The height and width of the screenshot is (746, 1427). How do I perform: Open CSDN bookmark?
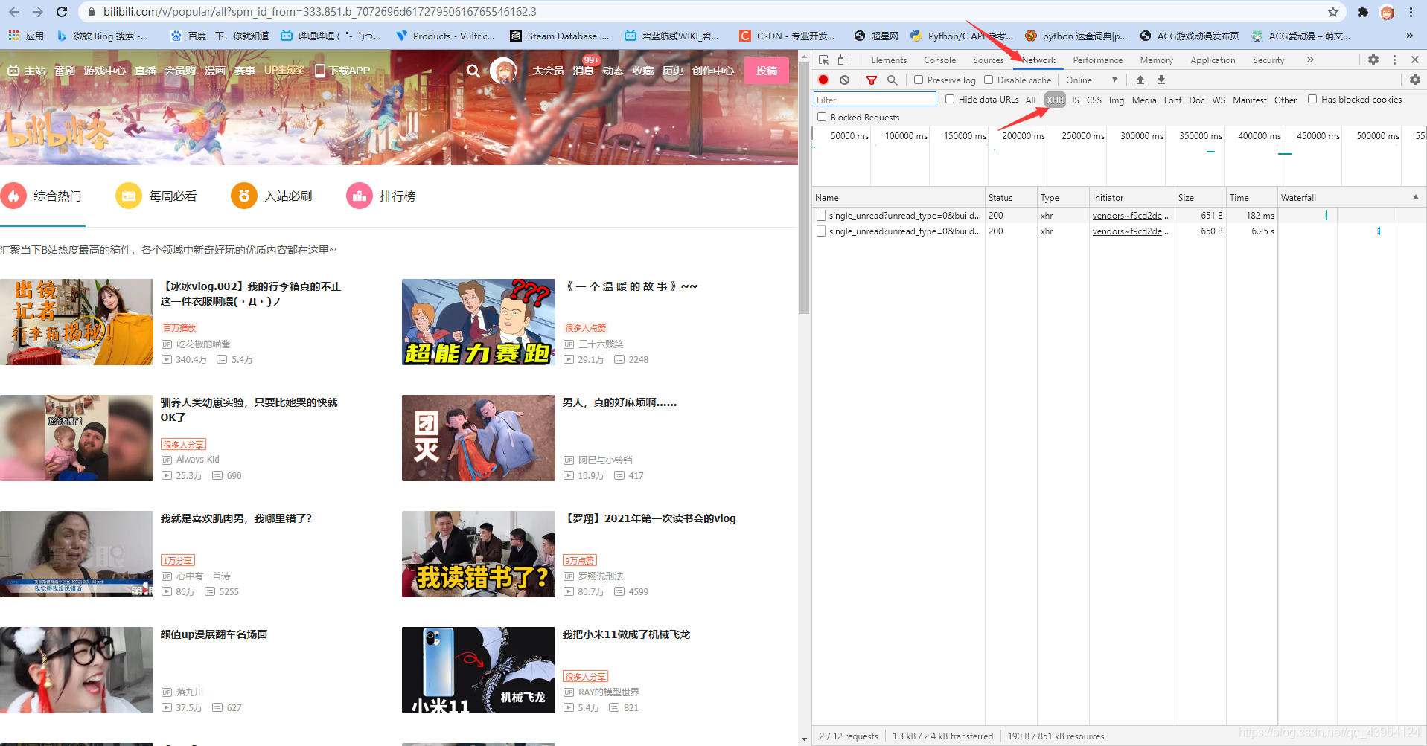(787, 36)
